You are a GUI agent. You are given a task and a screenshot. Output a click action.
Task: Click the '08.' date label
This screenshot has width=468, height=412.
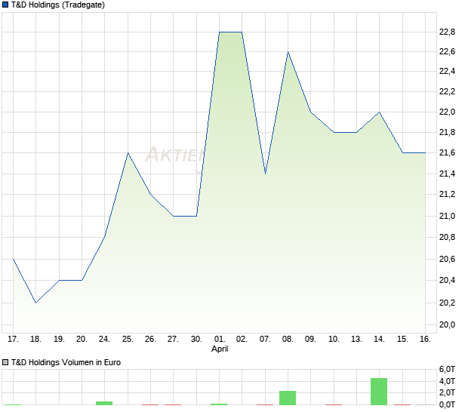[x=288, y=340]
